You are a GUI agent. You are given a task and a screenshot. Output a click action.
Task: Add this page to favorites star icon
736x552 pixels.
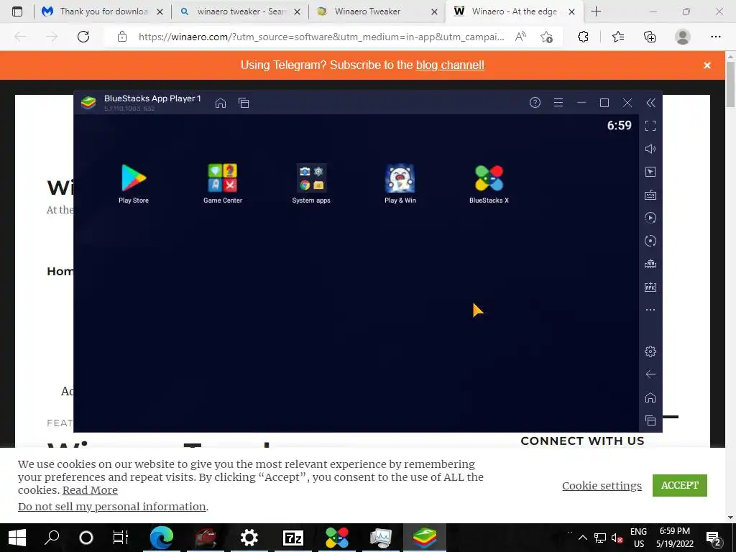point(546,37)
